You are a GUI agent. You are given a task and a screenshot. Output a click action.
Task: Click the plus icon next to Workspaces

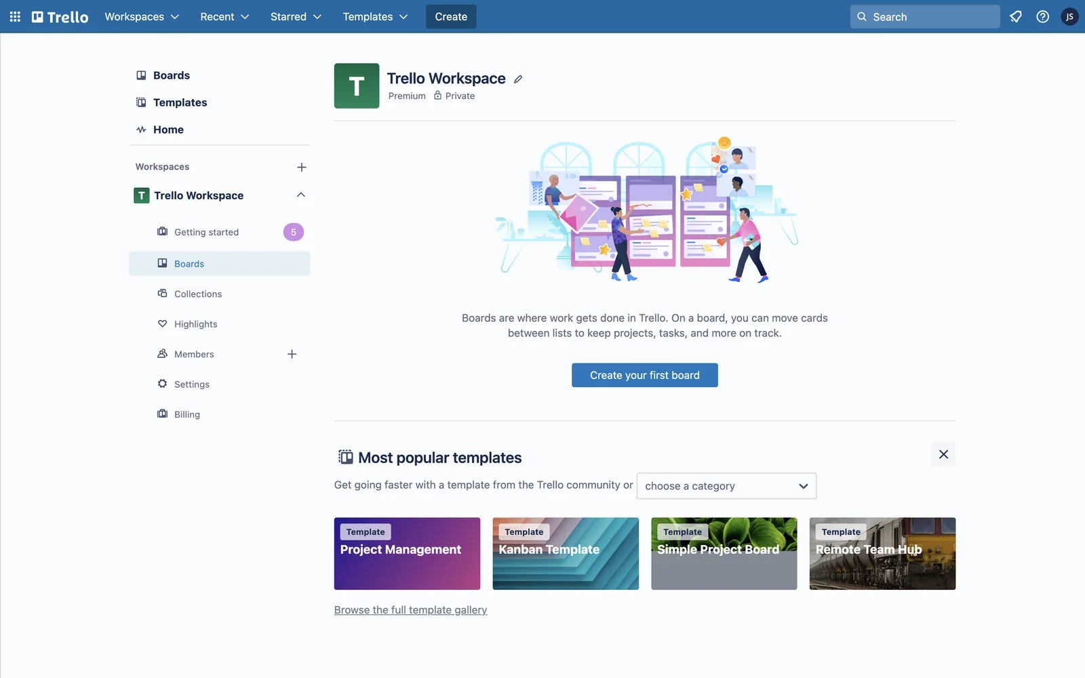[302, 167]
